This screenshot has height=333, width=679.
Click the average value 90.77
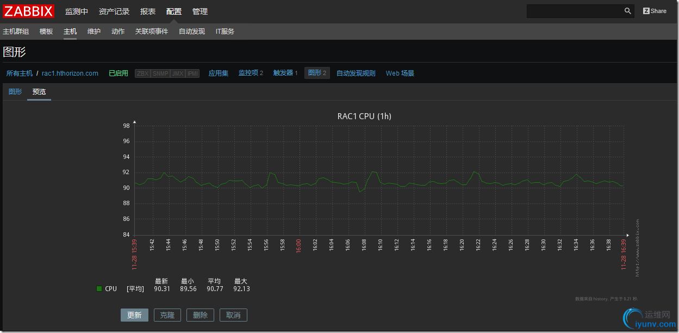pyautogui.click(x=215, y=289)
